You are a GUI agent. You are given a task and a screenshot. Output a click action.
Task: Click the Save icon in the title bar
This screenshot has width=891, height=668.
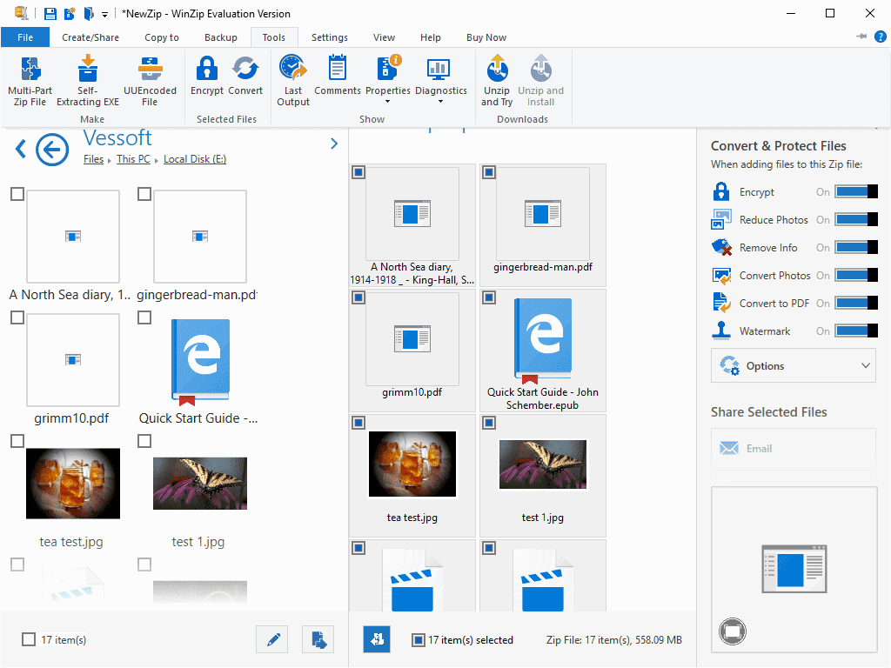[x=50, y=14]
